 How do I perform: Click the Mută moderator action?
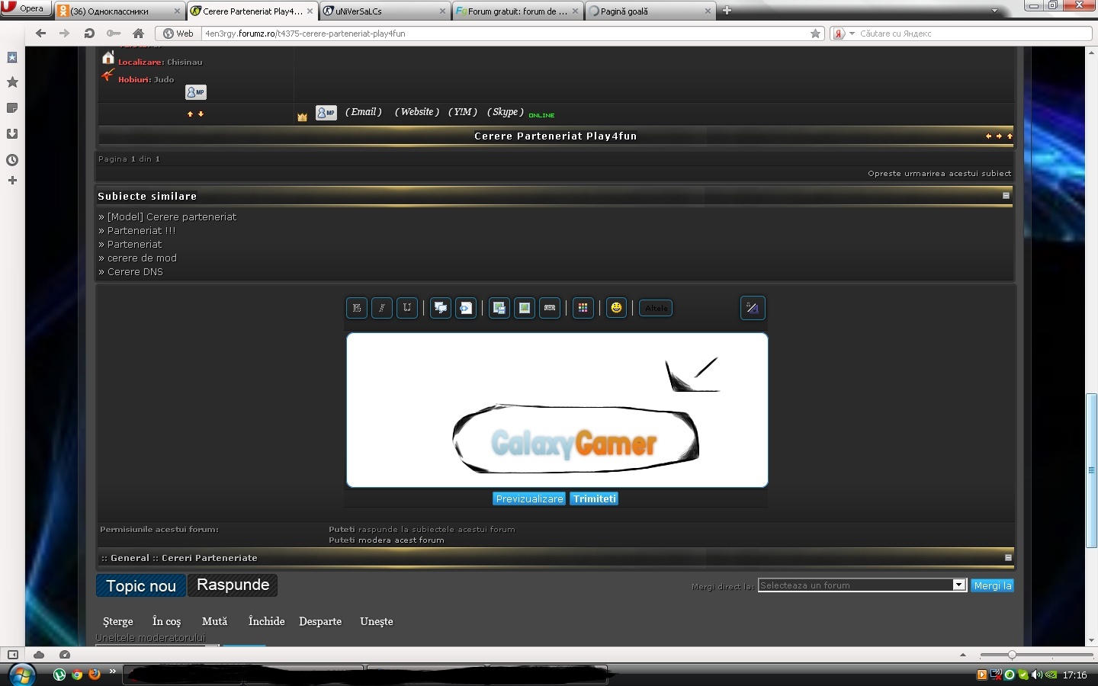(x=214, y=621)
